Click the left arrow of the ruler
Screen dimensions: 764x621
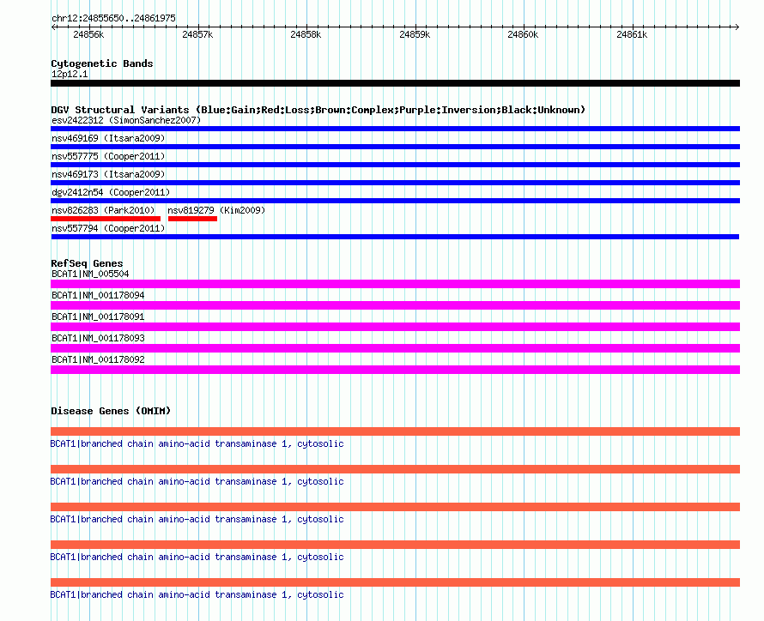click(x=53, y=27)
